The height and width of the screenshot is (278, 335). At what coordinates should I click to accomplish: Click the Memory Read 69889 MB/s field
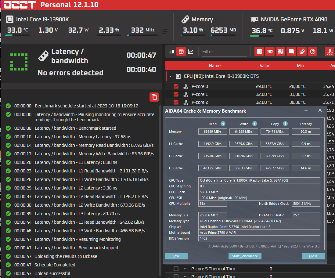[x=213, y=132]
